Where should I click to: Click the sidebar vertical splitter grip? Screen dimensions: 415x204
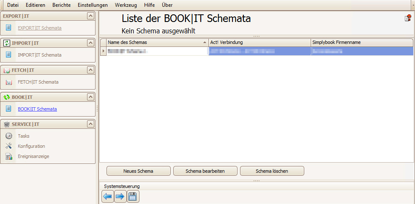tap(97, 109)
